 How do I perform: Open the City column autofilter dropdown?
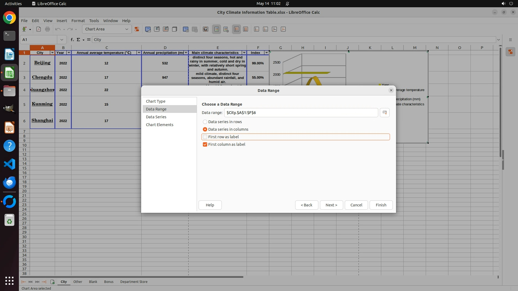pos(52,53)
